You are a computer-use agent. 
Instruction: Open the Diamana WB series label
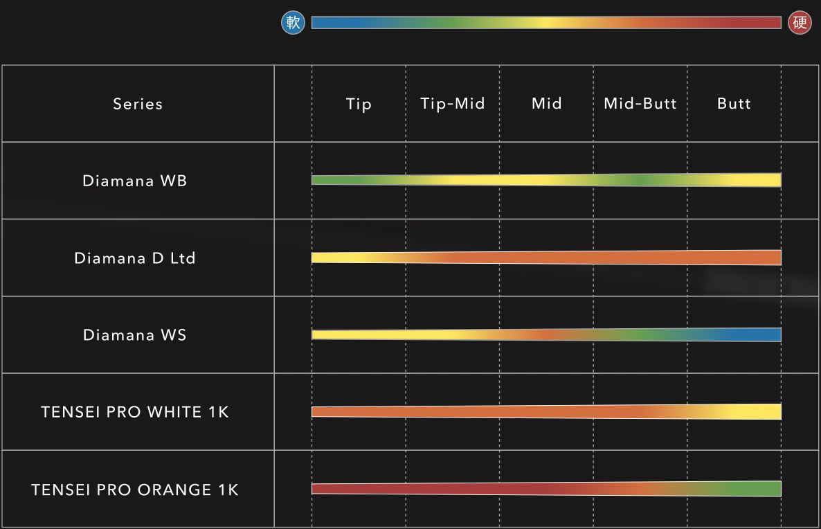pos(135,181)
